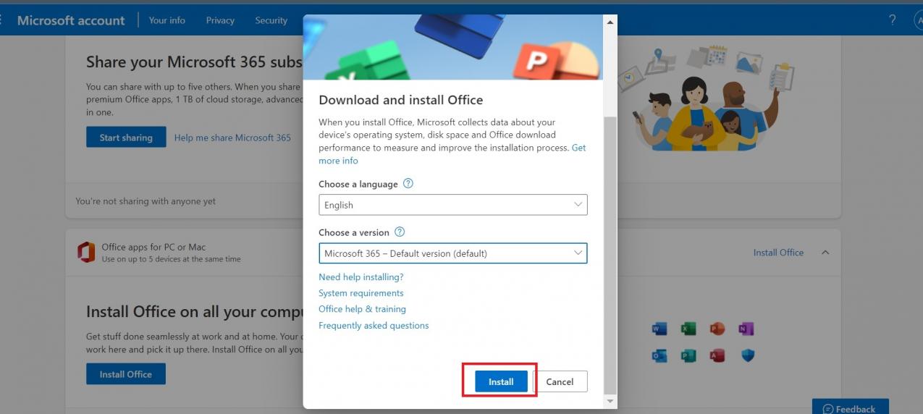Open the Security tab
The height and width of the screenshot is (414, 923).
point(271,20)
